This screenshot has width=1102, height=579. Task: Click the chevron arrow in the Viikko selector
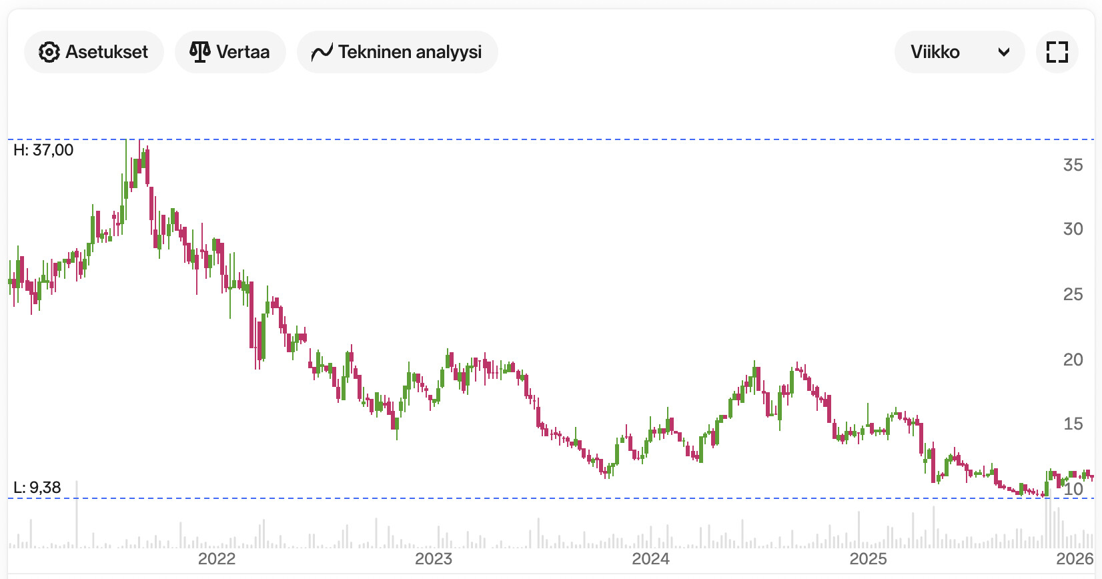tap(1003, 52)
